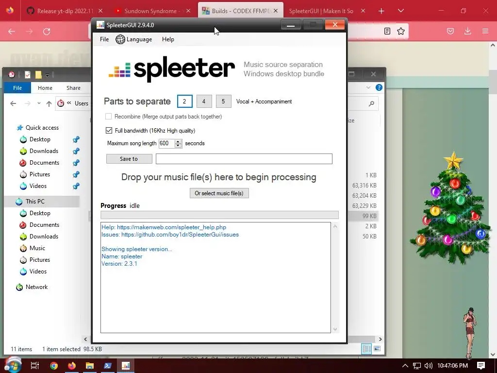
Task: Open Videos under This PC
Action: pyautogui.click(x=33, y=271)
